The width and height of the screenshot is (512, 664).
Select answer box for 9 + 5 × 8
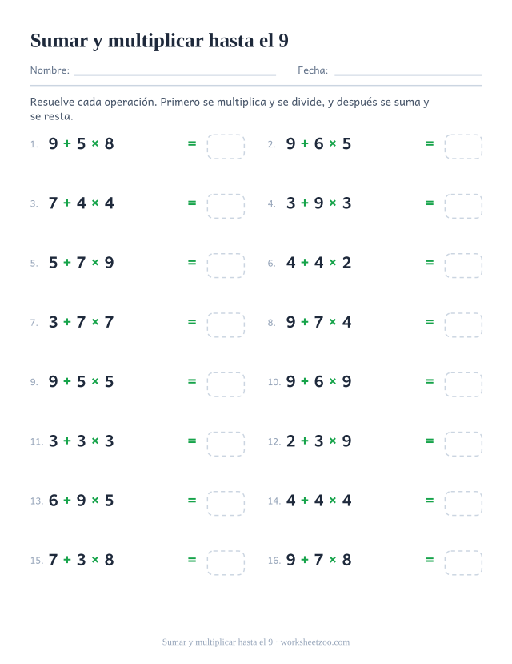point(226,147)
